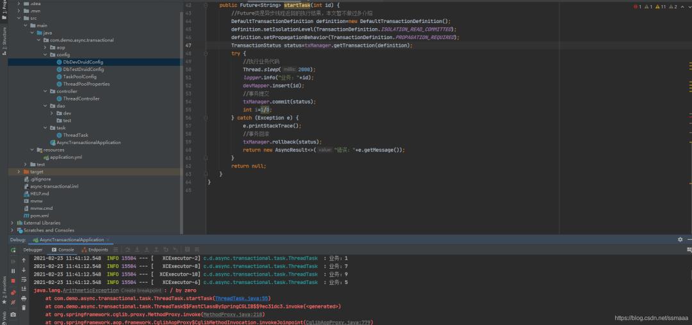Open debug panel settings gear
The height and width of the screenshot is (325, 692).
tap(680, 239)
